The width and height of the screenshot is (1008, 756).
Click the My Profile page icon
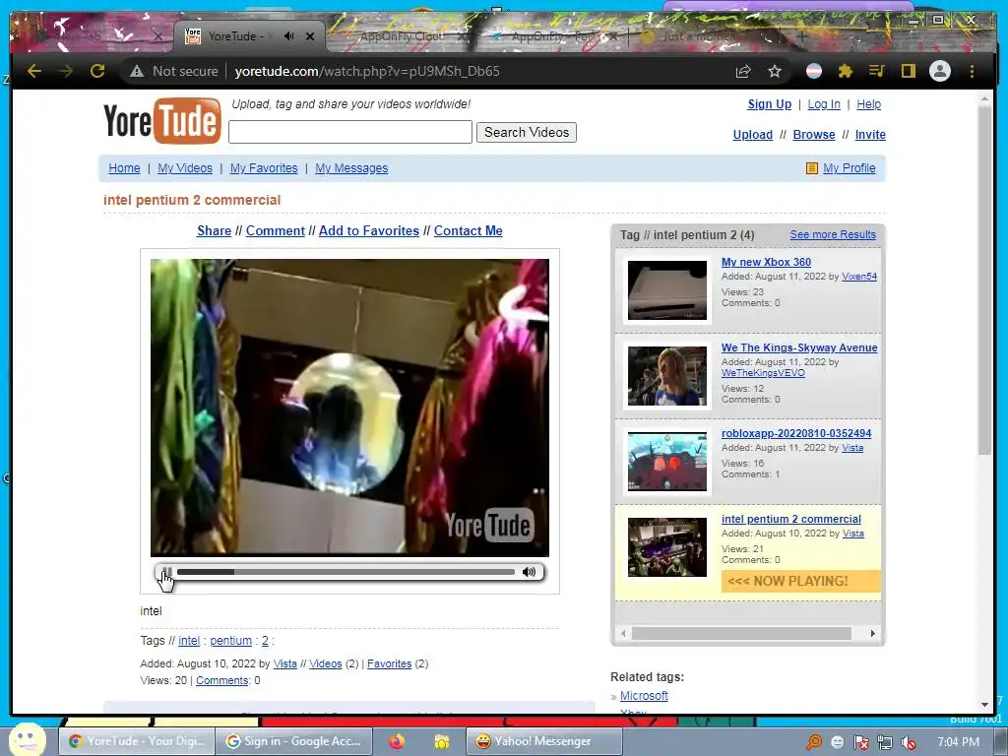coord(812,168)
